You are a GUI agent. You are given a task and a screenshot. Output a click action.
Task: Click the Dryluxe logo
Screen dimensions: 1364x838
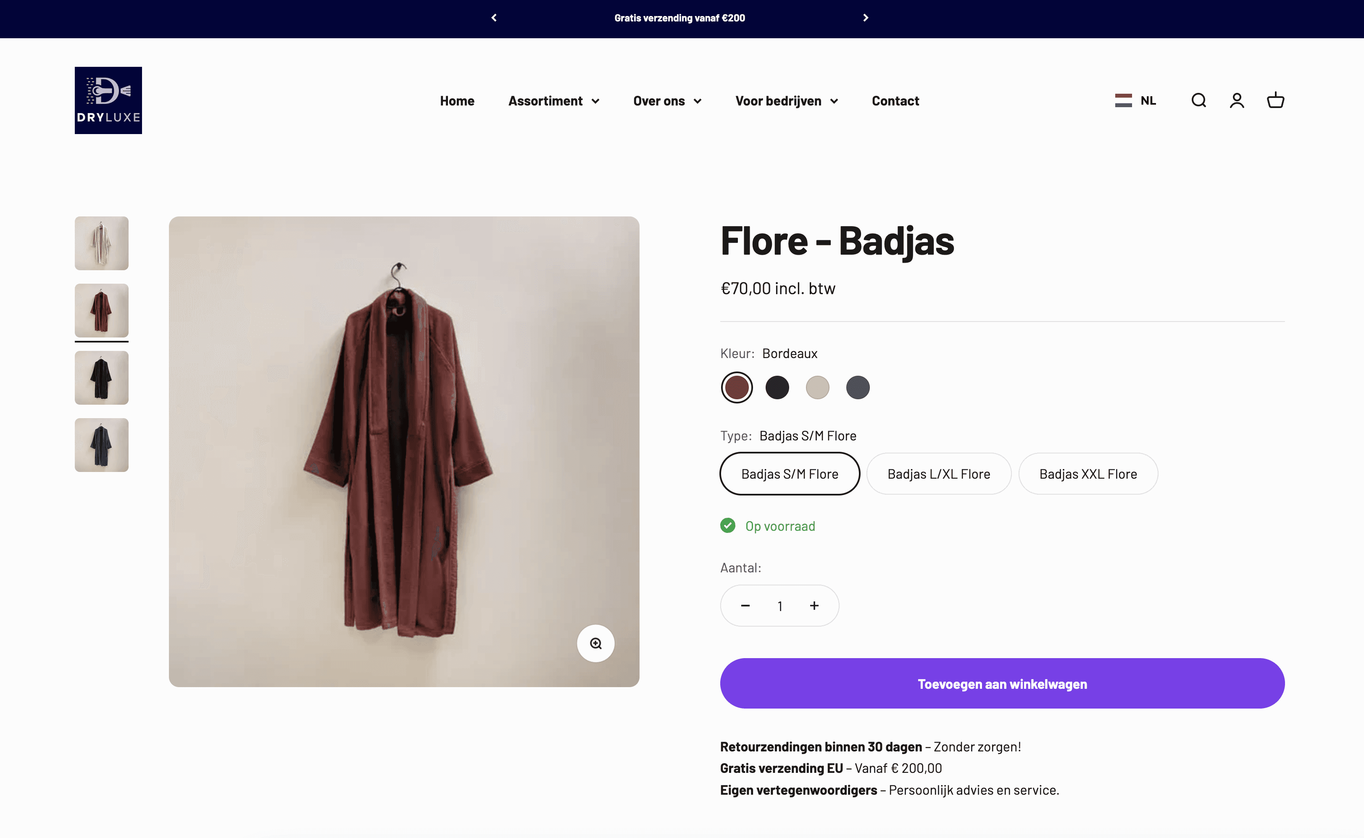tap(108, 100)
